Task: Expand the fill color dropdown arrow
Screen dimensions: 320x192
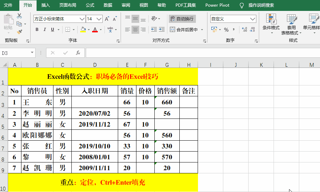Action: (x=89, y=30)
